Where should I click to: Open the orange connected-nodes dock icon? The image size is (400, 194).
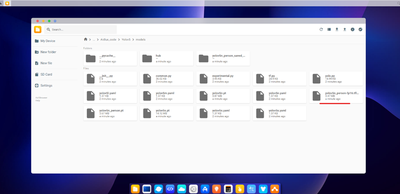coord(275,189)
